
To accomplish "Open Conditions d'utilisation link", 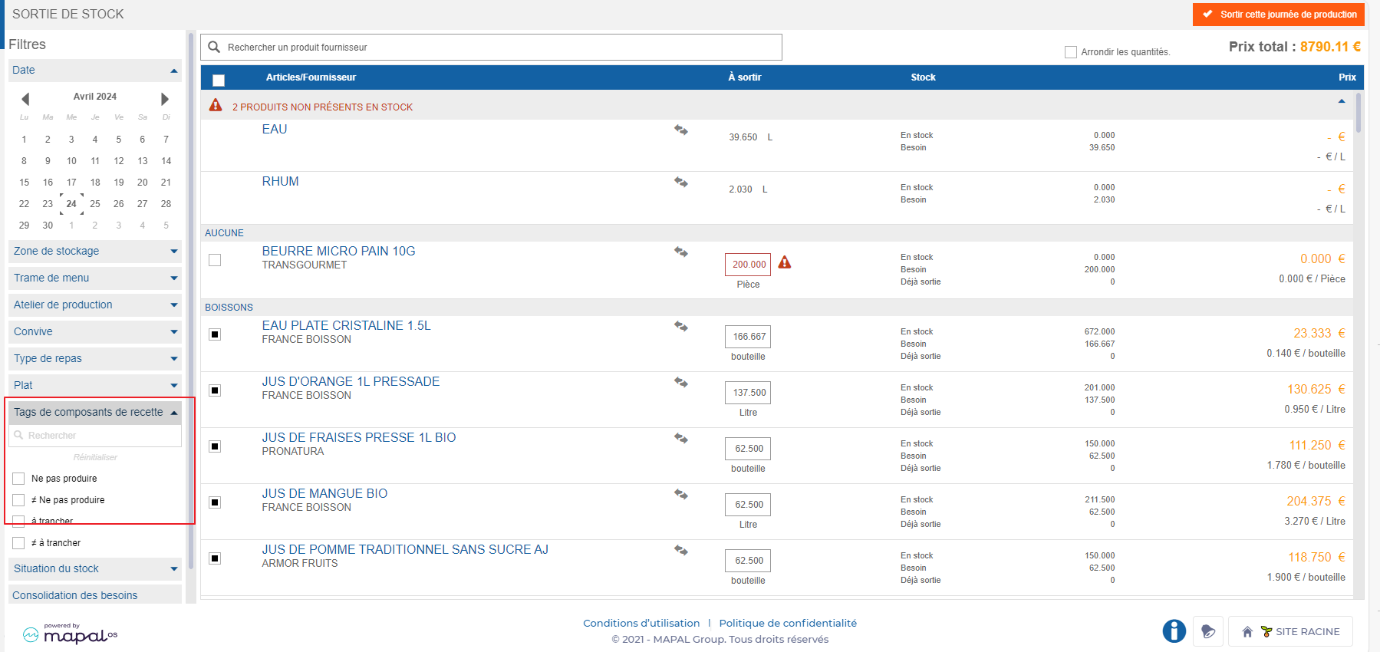I will click(x=641, y=623).
